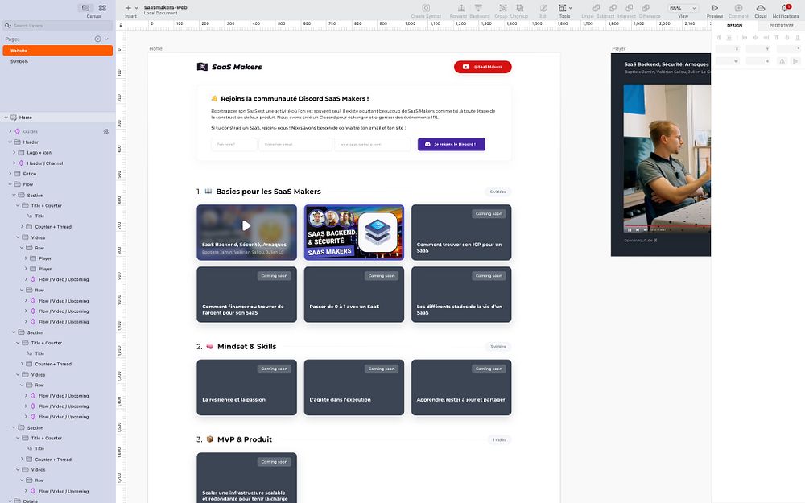Click the Group layers icon
The image size is (805, 503).
pos(502,8)
